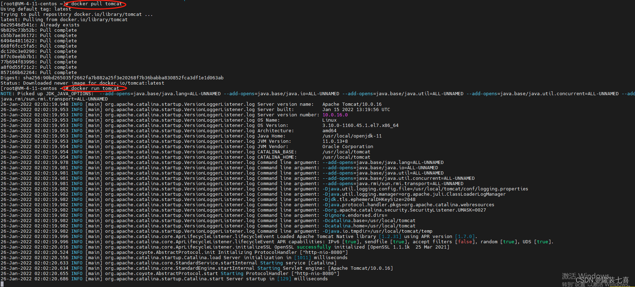The image size is (635, 287).
Task: Click the terminal cursor on last line
Action: (x=2, y=284)
